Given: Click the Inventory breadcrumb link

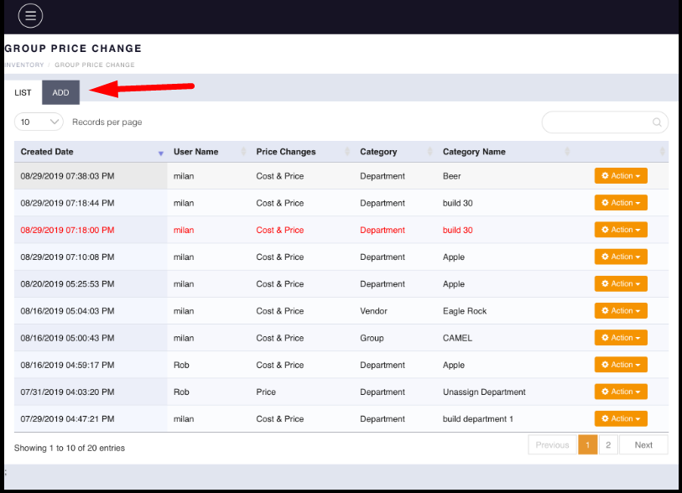Looking at the screenshot, I should pos(23,65).
